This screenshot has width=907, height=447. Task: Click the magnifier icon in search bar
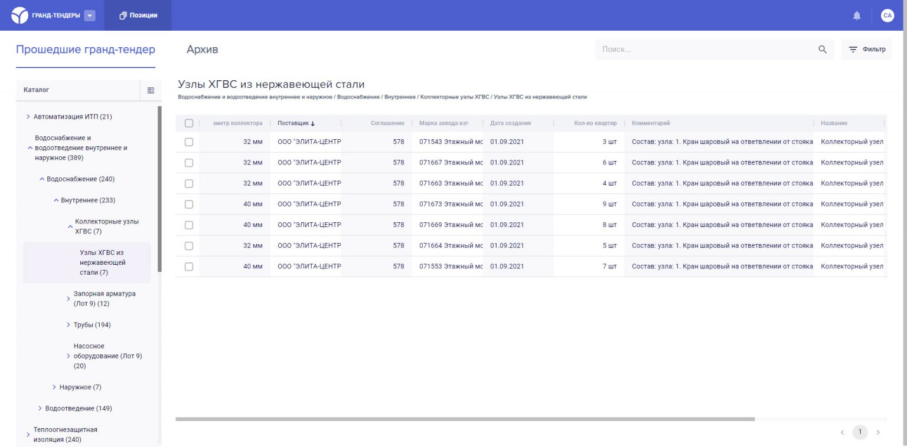pos(822,50)
